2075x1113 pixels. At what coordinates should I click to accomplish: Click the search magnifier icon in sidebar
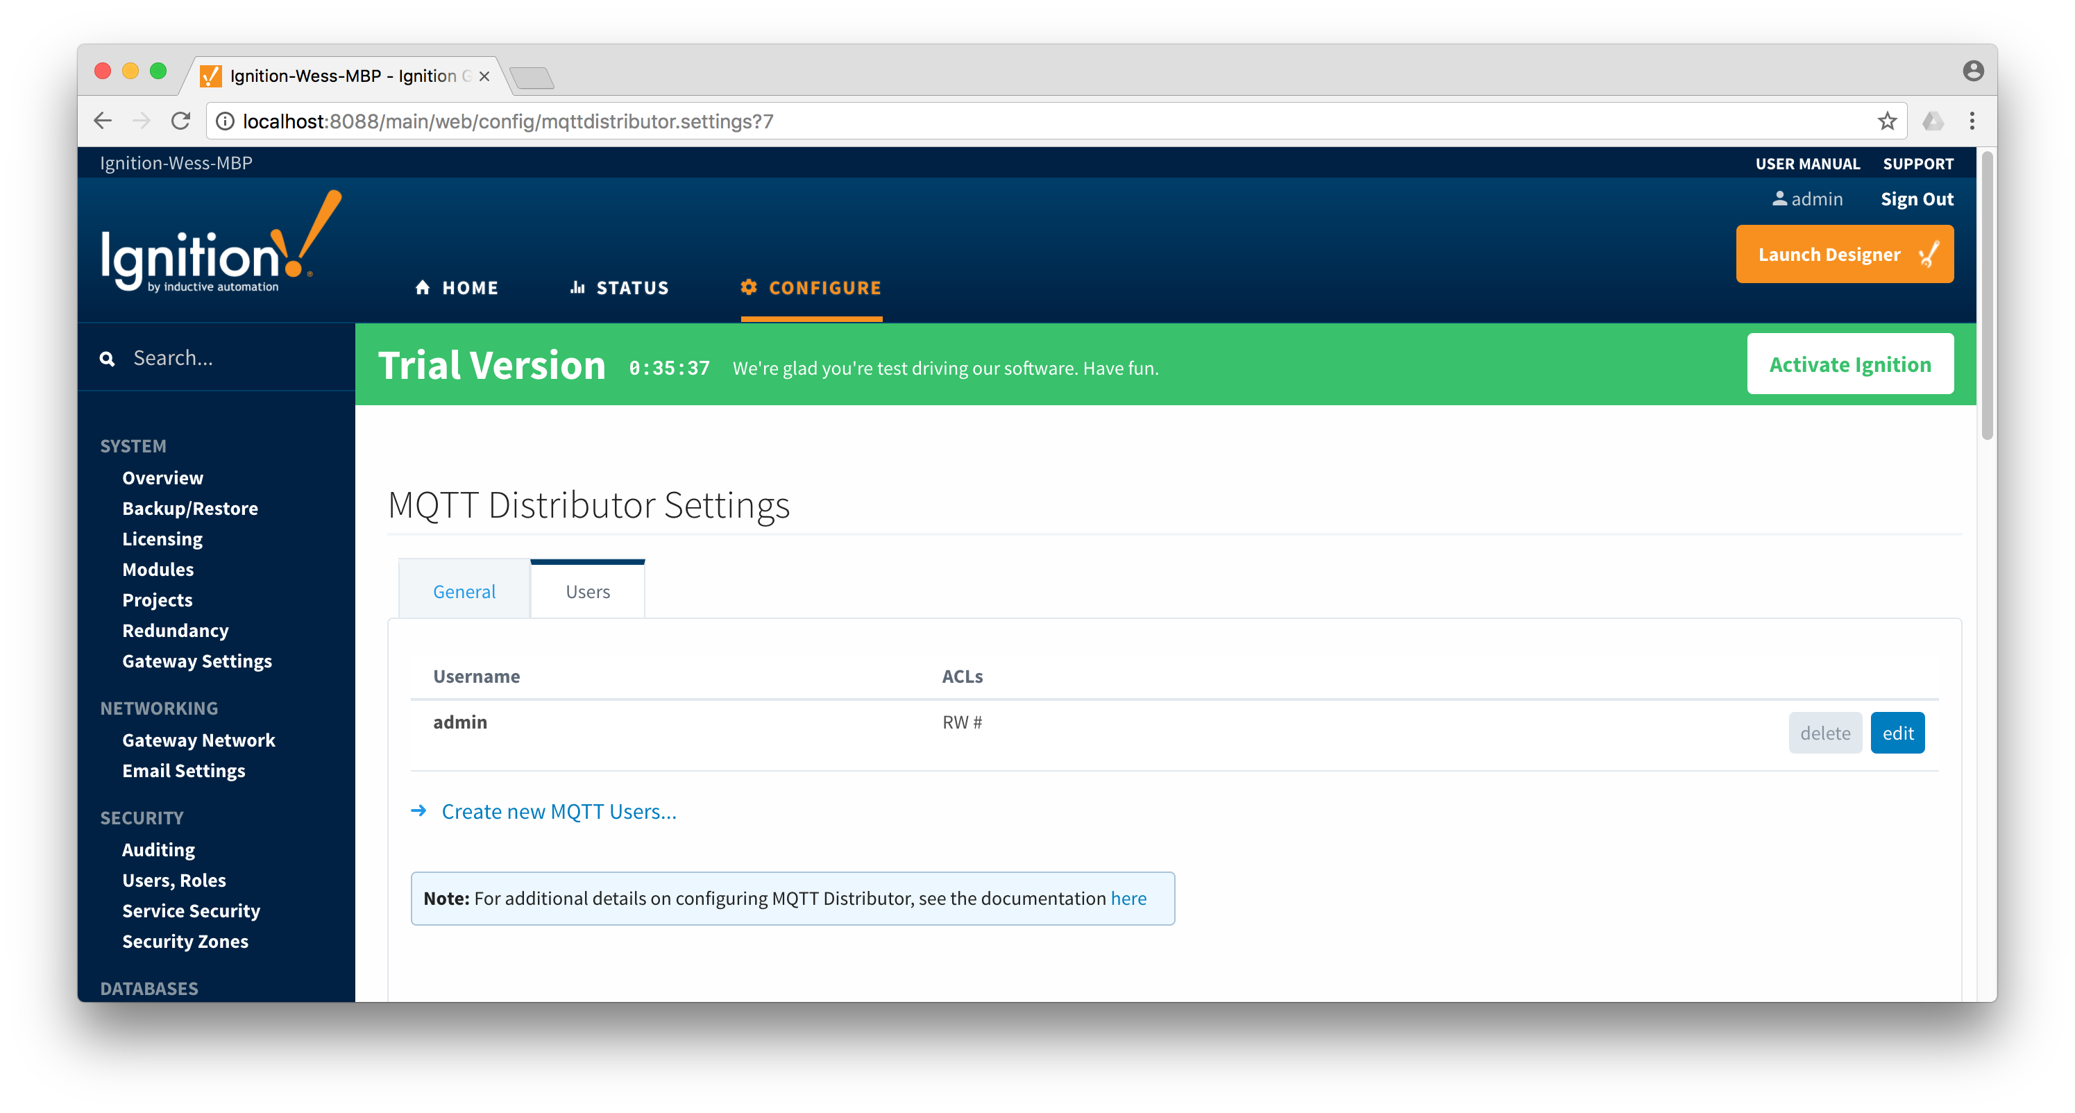coord(107,358)
